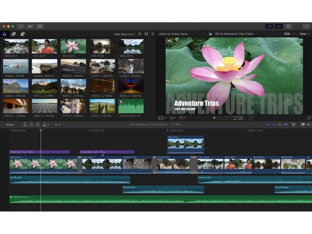Play the viewer with the play button
Image resolution: width=312 pixels, height=234 pixels.
(x=214, y=118)
